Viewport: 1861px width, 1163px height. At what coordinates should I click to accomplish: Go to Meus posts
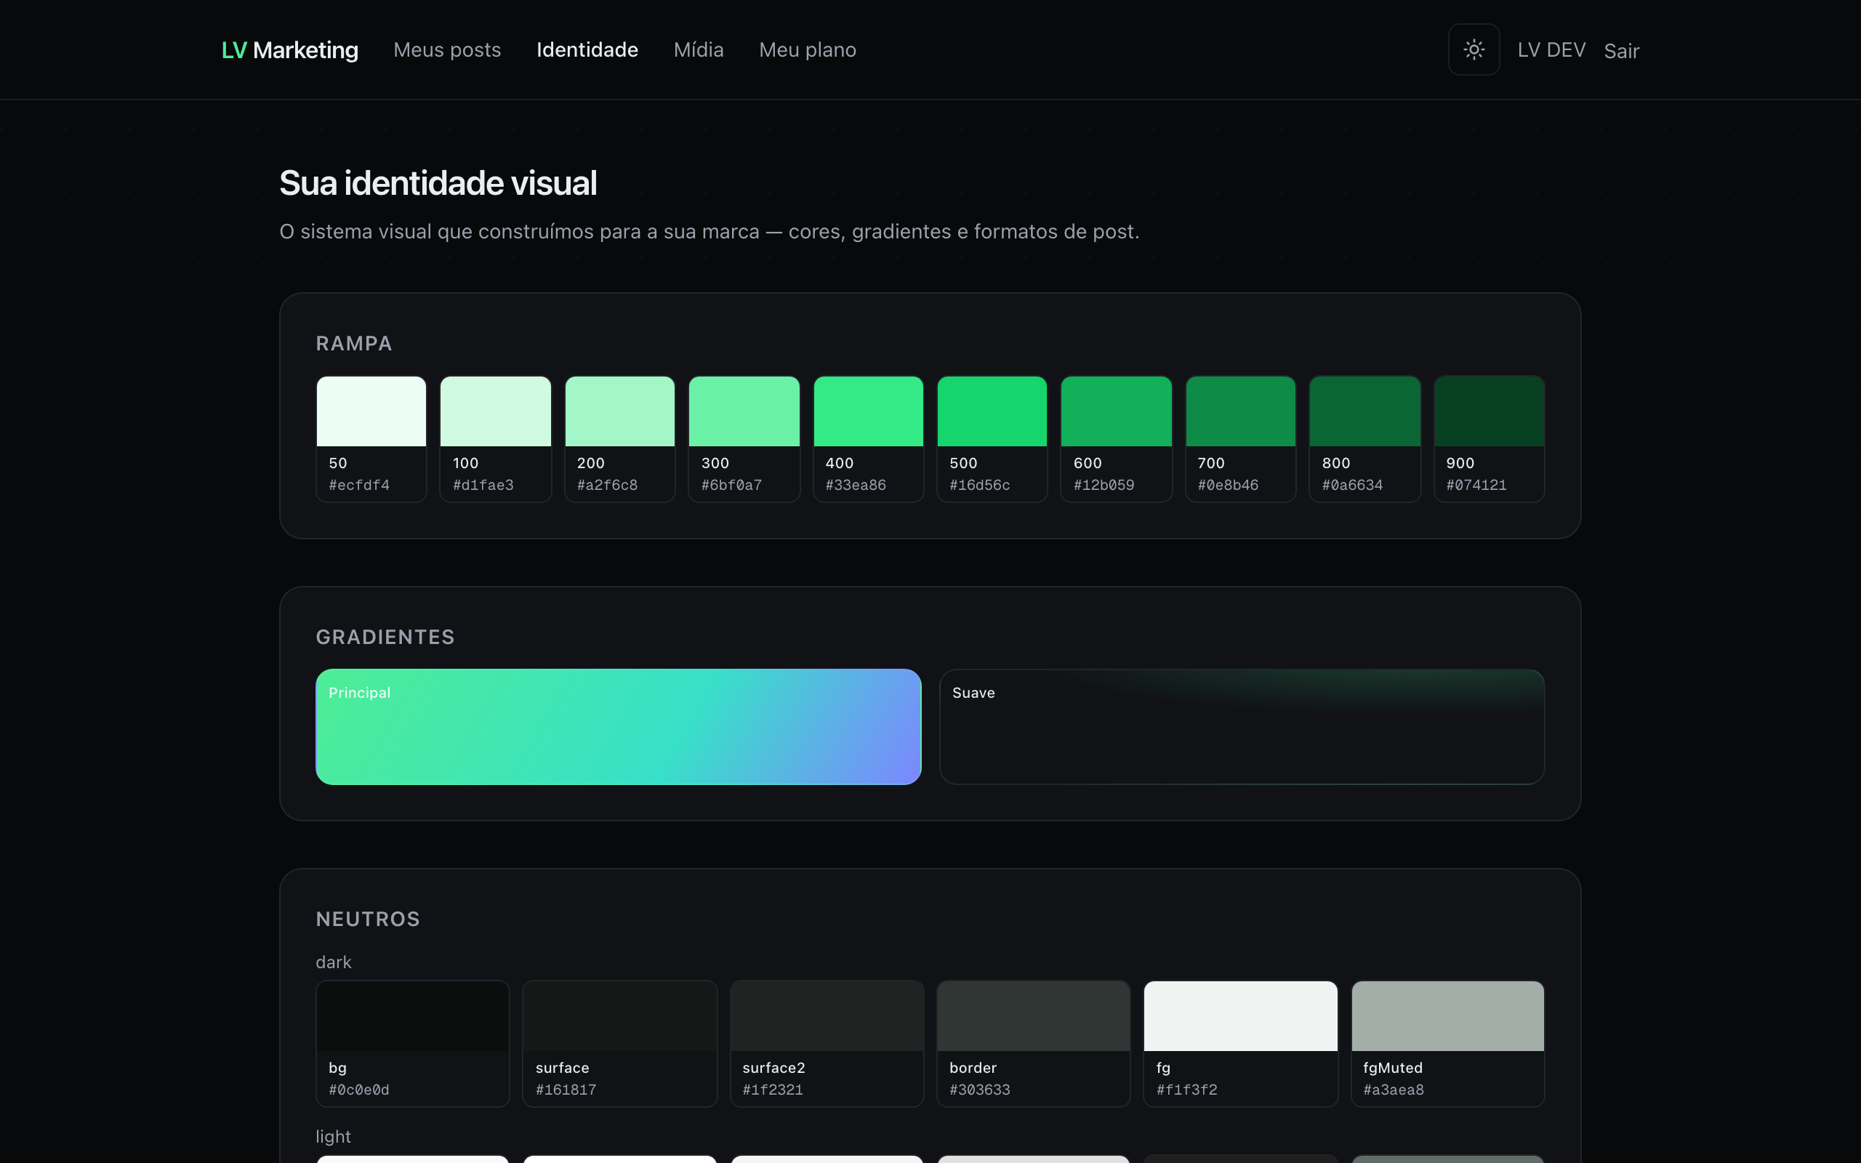(447, 50)
